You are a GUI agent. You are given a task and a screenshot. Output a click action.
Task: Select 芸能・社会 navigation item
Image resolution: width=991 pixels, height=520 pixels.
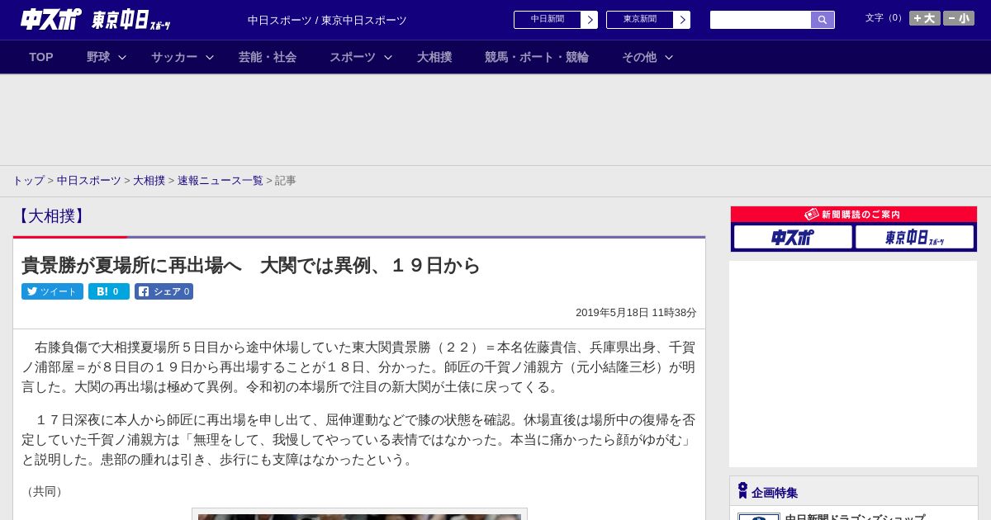click(268, 57)
